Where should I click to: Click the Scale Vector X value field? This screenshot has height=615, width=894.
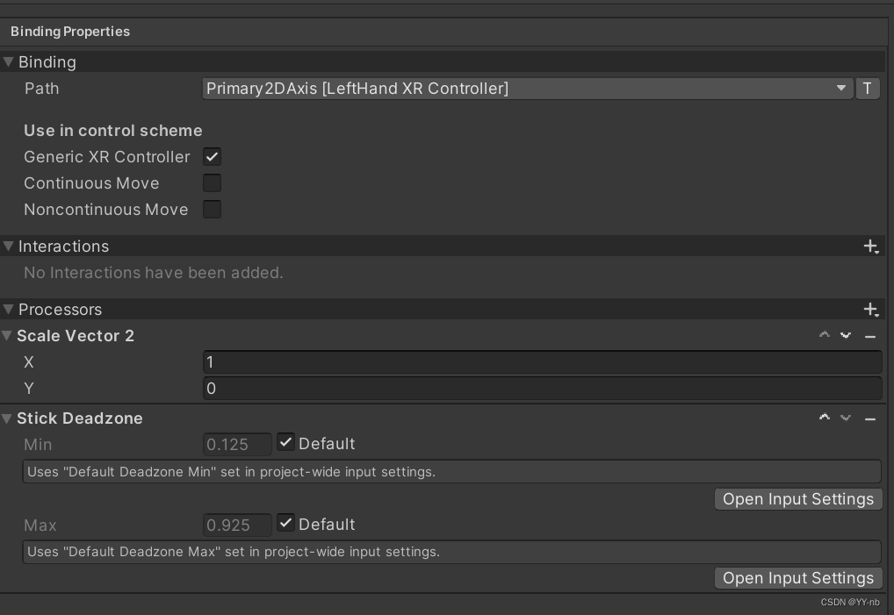click(x=541, y=362)
